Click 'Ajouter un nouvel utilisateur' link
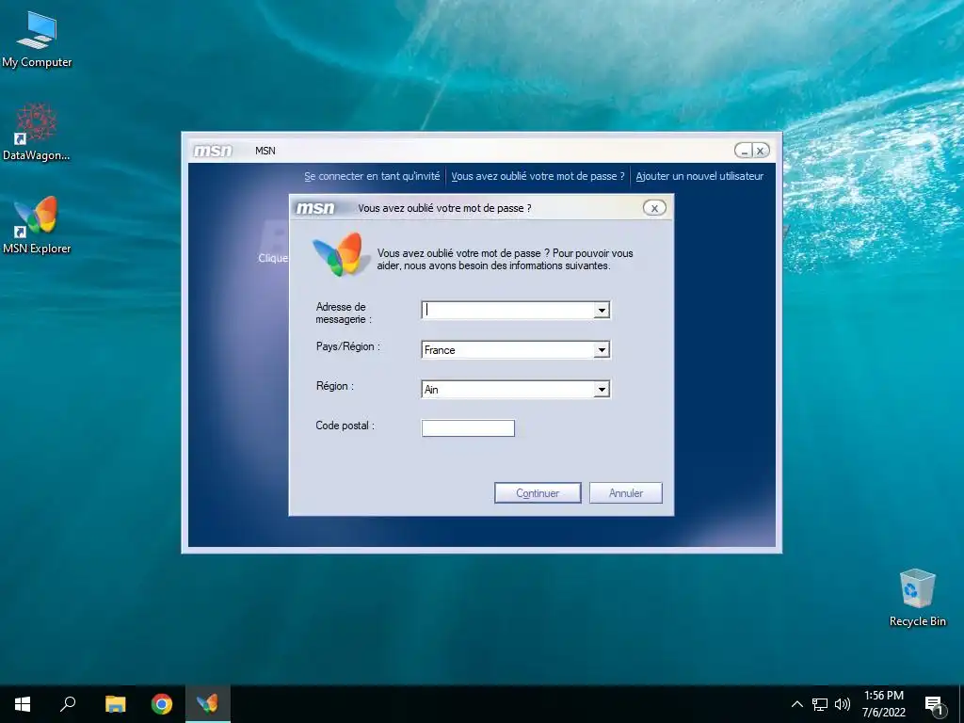This screenshot has height=723, width=964. pyautogui.click(x=699, y=176)
